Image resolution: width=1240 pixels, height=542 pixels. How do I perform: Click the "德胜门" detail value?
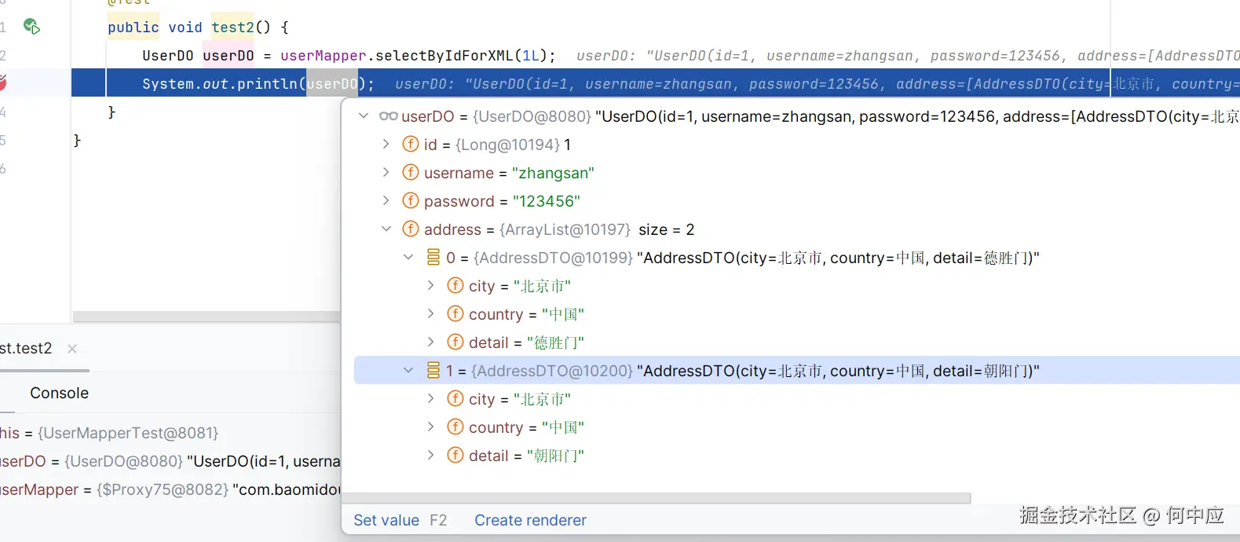pyautogui.click(x=555, y=342)
